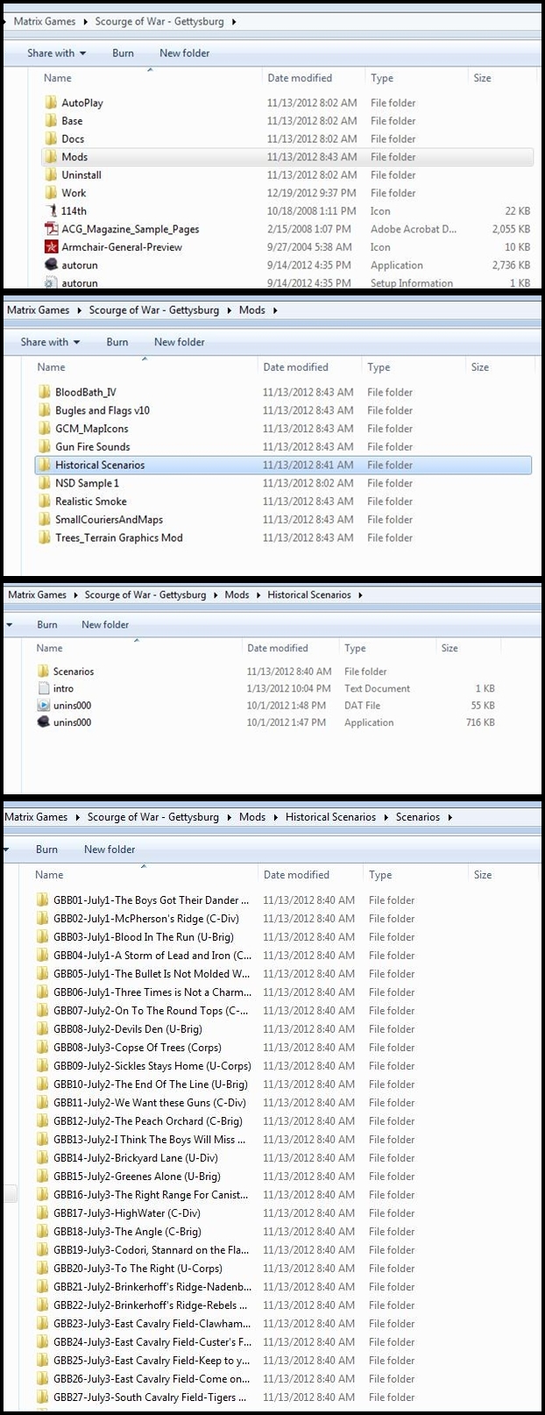Expand arrow after Matrix Games in Gettysburg window
Image resolution: width=545 pixels, height=1415 pixels.
(83, 21)
